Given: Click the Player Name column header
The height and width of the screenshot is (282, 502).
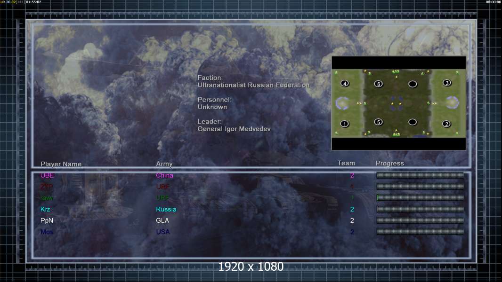Looking at the screenshot, I should [61, 164].
